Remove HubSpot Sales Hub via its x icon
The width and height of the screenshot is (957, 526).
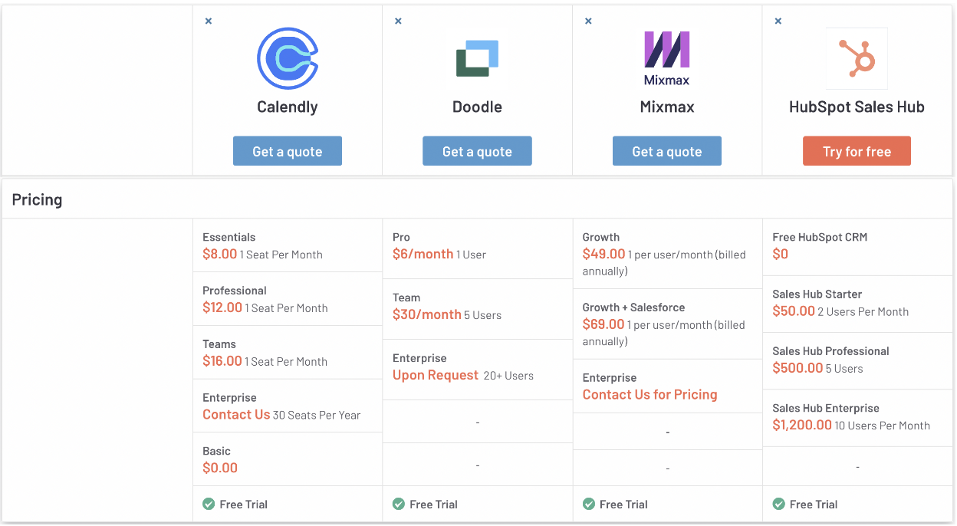pos(778,21)
